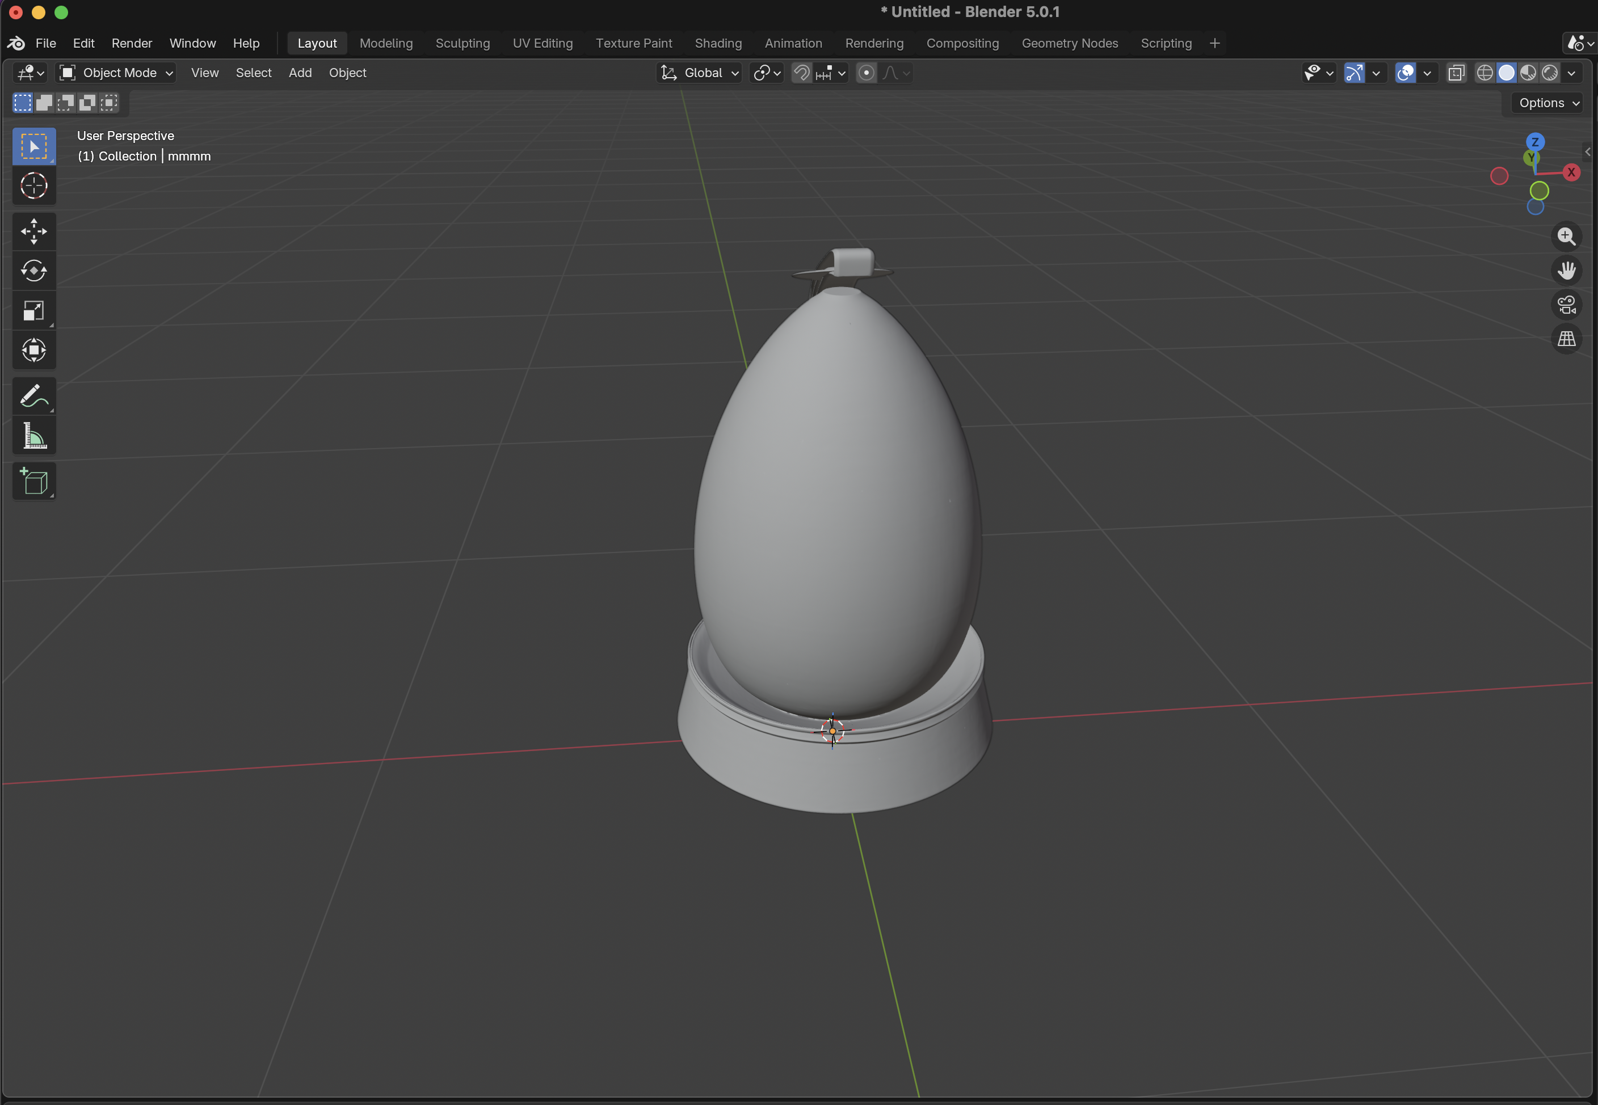The width and height of the screenshot is (1598, 1105).
Task: Set selection mode to Intersect
Action: 109,103
